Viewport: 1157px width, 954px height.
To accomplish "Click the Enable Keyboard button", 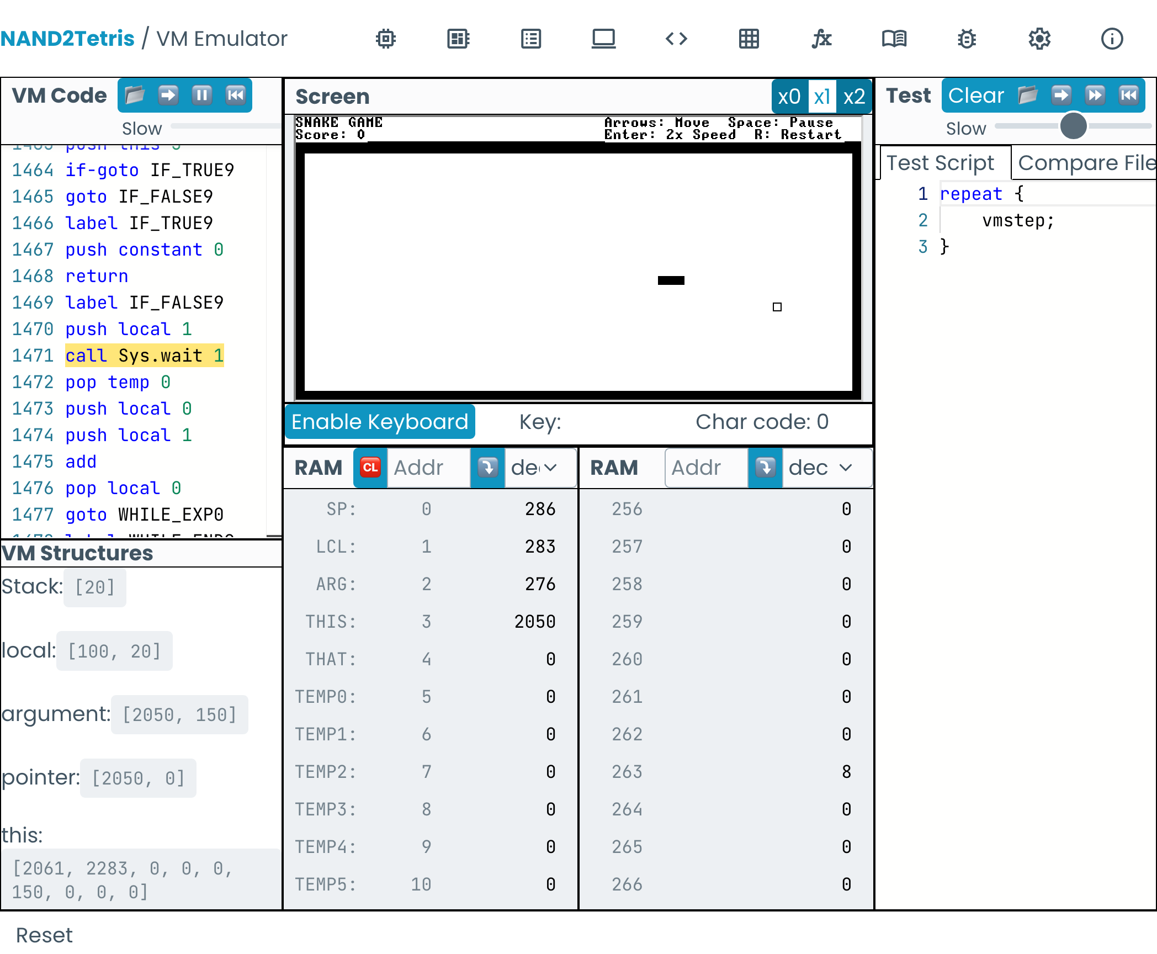I will pos(380,422).
